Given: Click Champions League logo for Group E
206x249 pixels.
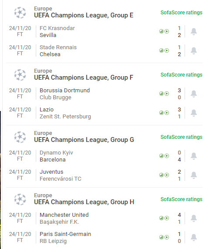Looking at the screenshot, I should [x=20, y=12].
